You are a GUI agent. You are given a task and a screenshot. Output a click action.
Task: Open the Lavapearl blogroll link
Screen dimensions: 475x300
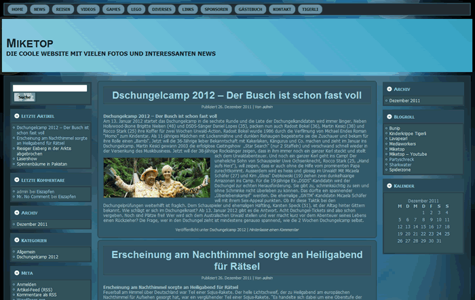click(398, 138)
